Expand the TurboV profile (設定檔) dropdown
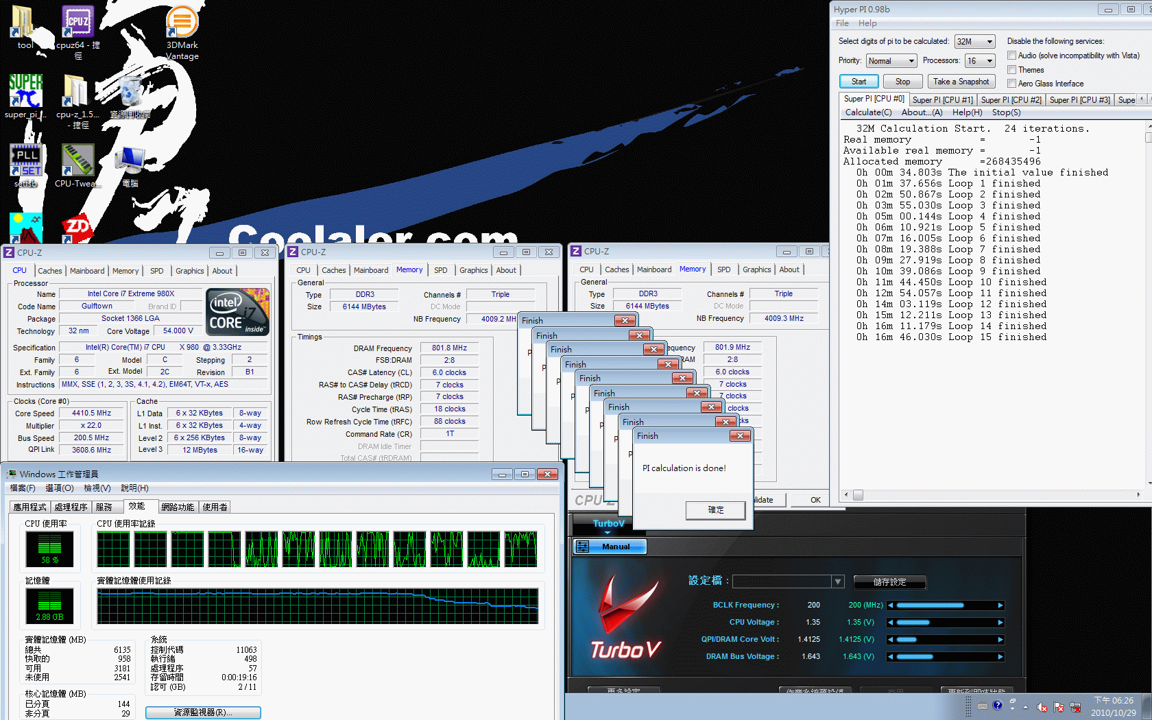 837,581
